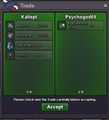Click the Sushi item icon
This screenshot has height=120, width=109.
(10, 55)
